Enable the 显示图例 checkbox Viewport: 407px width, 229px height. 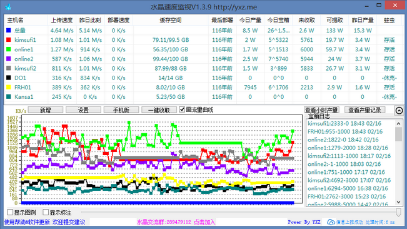point(10,212)
